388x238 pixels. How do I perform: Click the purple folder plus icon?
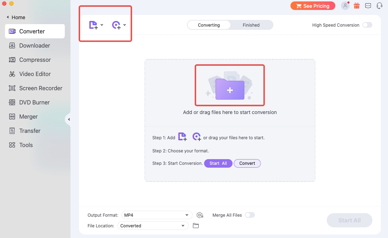click(230, 89)
